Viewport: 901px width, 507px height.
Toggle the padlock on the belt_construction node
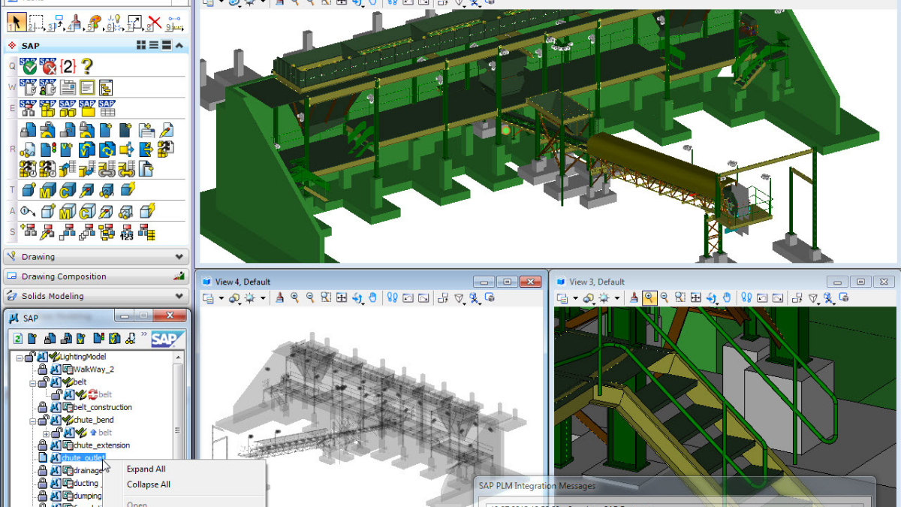pos(42,407)
